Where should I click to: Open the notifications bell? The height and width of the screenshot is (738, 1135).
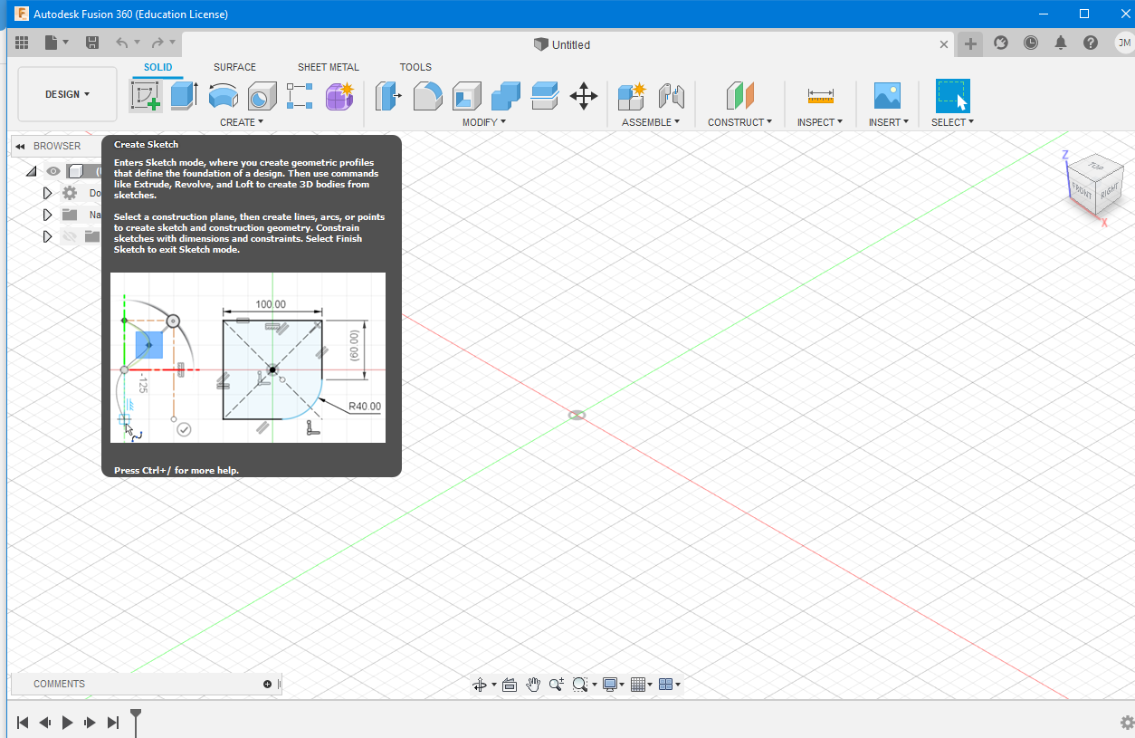[1061, 43]
